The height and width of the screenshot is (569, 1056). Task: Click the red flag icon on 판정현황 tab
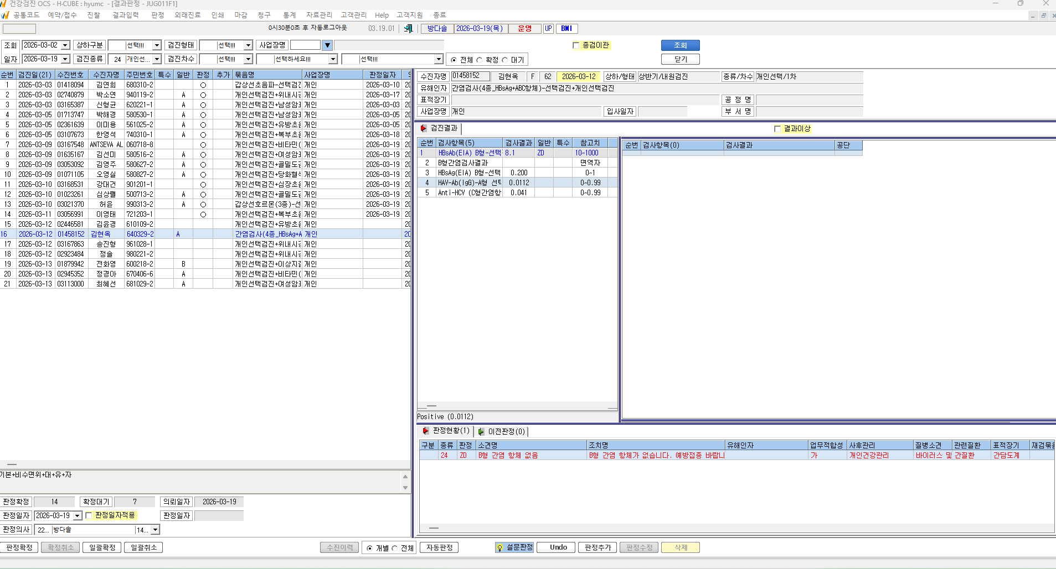pyautogui.click(x=425, y=431)
